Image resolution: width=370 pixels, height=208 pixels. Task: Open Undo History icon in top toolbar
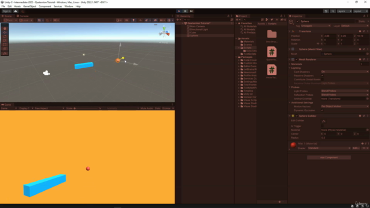coord(326,11)
